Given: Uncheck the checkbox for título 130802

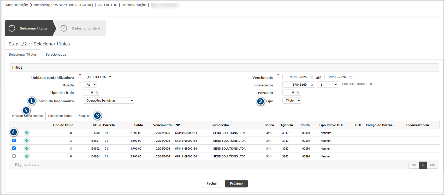Looking at the screenshot, I should pyautogui.click(x=14, y=148).
